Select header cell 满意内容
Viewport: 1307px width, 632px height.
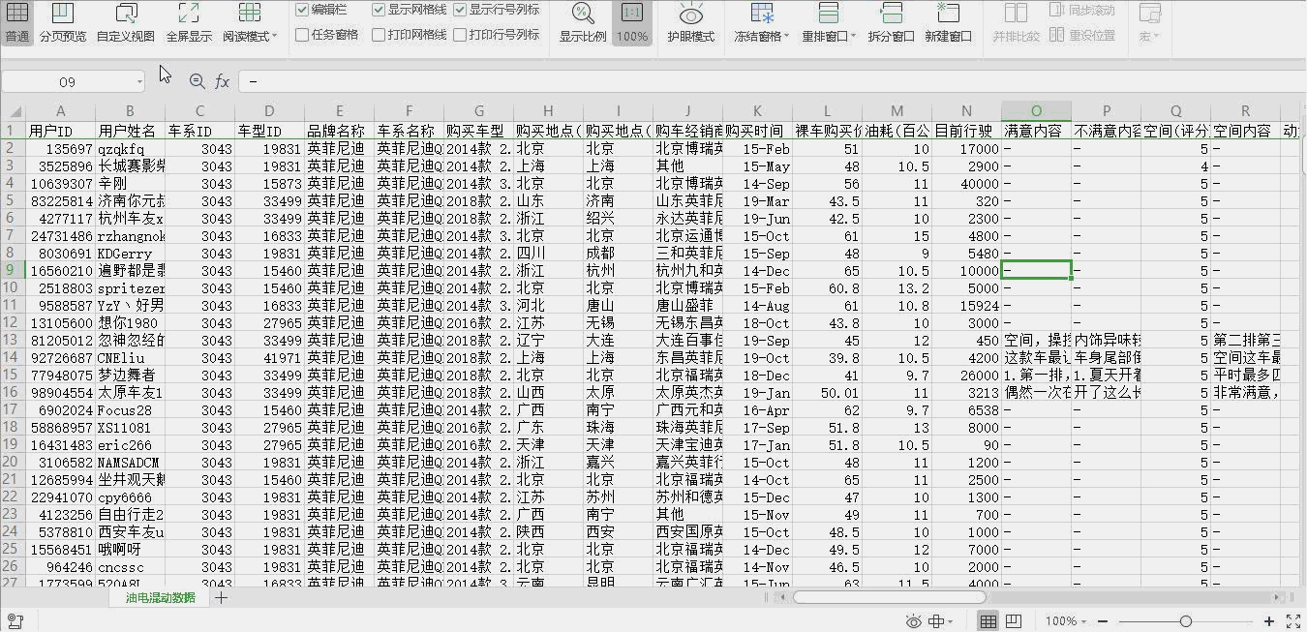coord(1036,131)
